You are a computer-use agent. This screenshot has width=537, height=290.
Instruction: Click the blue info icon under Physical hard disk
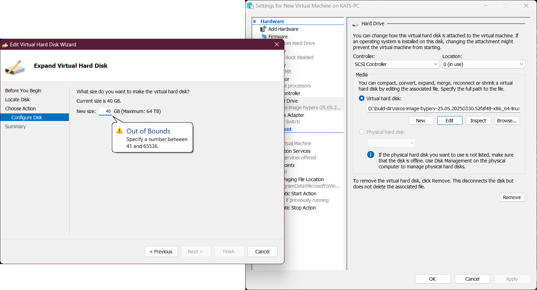point(371,155)
